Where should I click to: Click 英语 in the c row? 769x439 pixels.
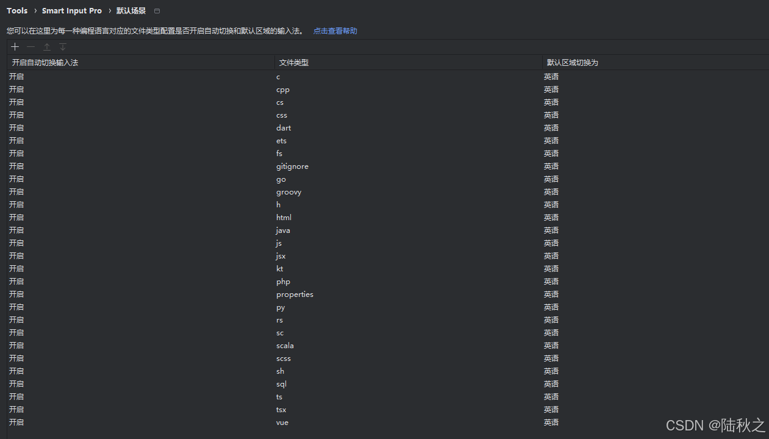point(551,77)
